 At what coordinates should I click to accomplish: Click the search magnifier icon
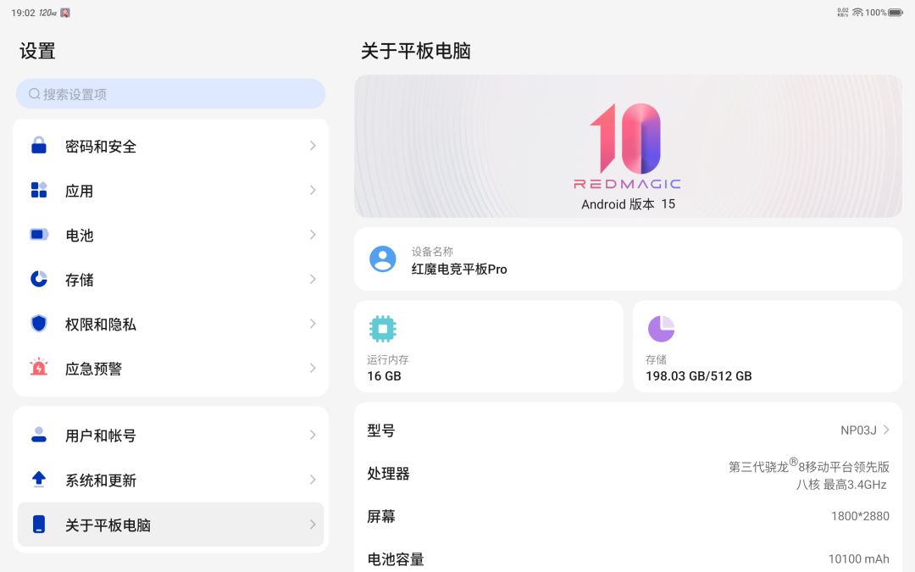35,94
